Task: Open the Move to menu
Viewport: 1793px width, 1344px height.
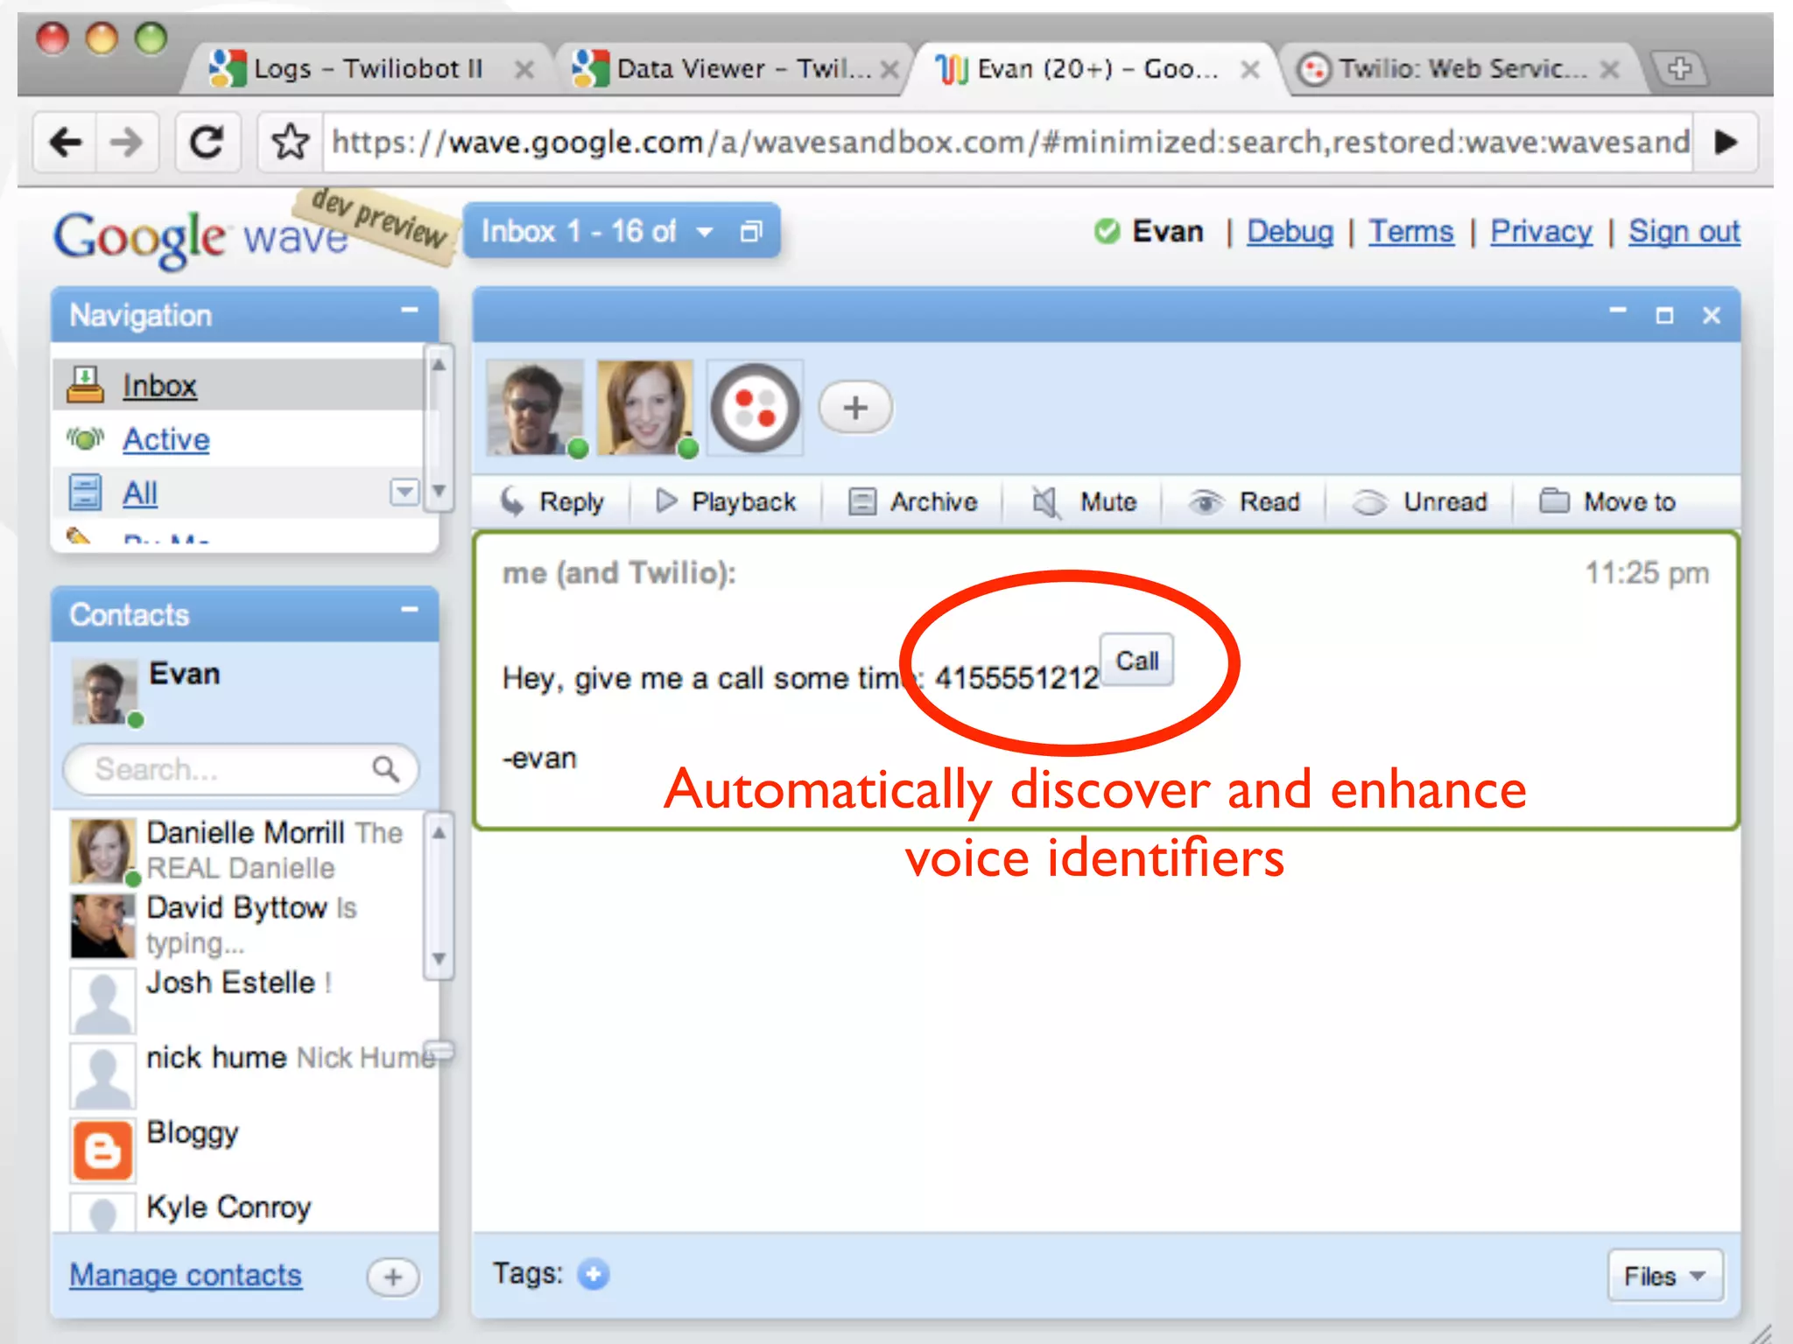Action: coord(1607,501)
